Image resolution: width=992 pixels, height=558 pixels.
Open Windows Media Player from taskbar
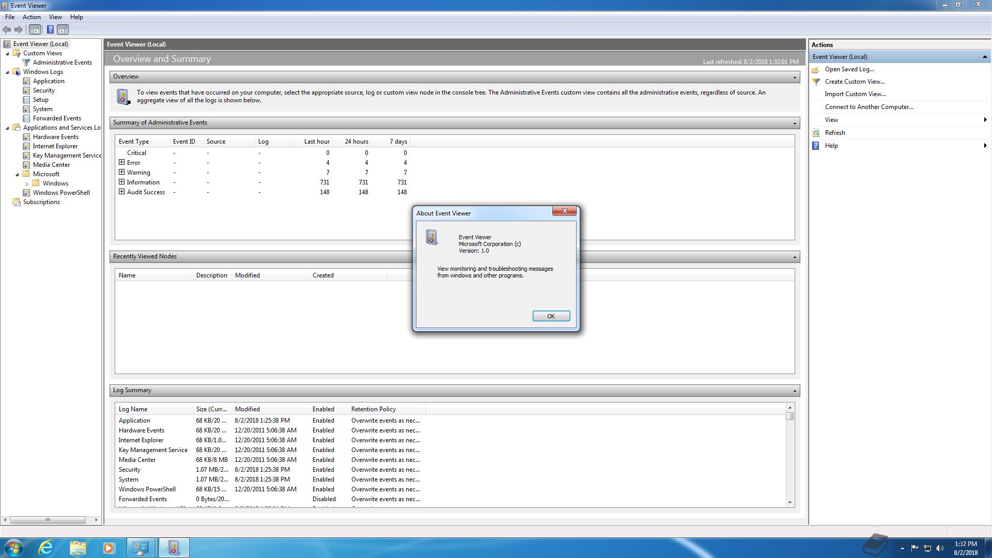(x=109, y=548)
